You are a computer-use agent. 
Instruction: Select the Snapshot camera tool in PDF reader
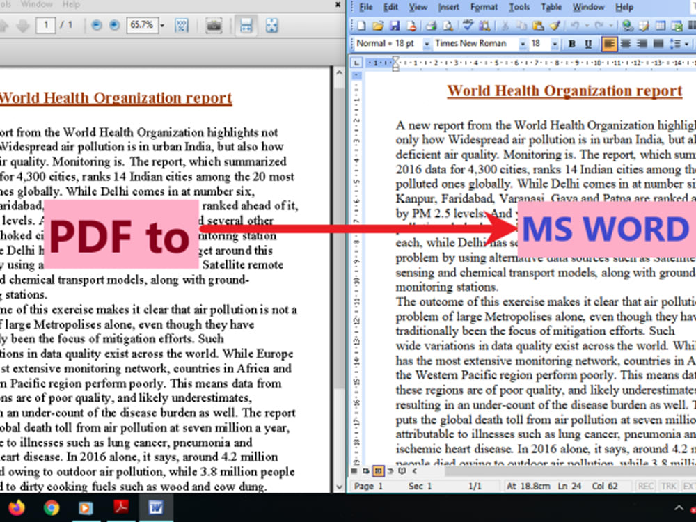(214, 25)
